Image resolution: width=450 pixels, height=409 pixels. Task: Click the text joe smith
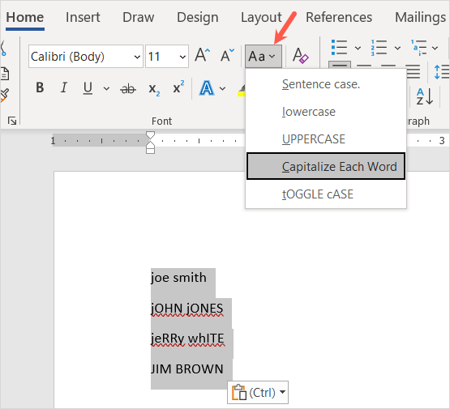pos(178,278)
